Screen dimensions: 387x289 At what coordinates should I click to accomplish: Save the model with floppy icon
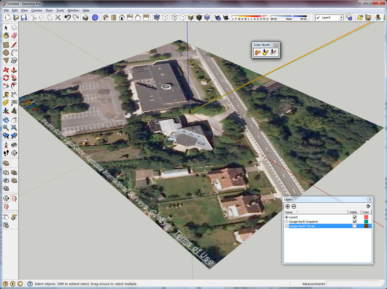tap(24, 17)
